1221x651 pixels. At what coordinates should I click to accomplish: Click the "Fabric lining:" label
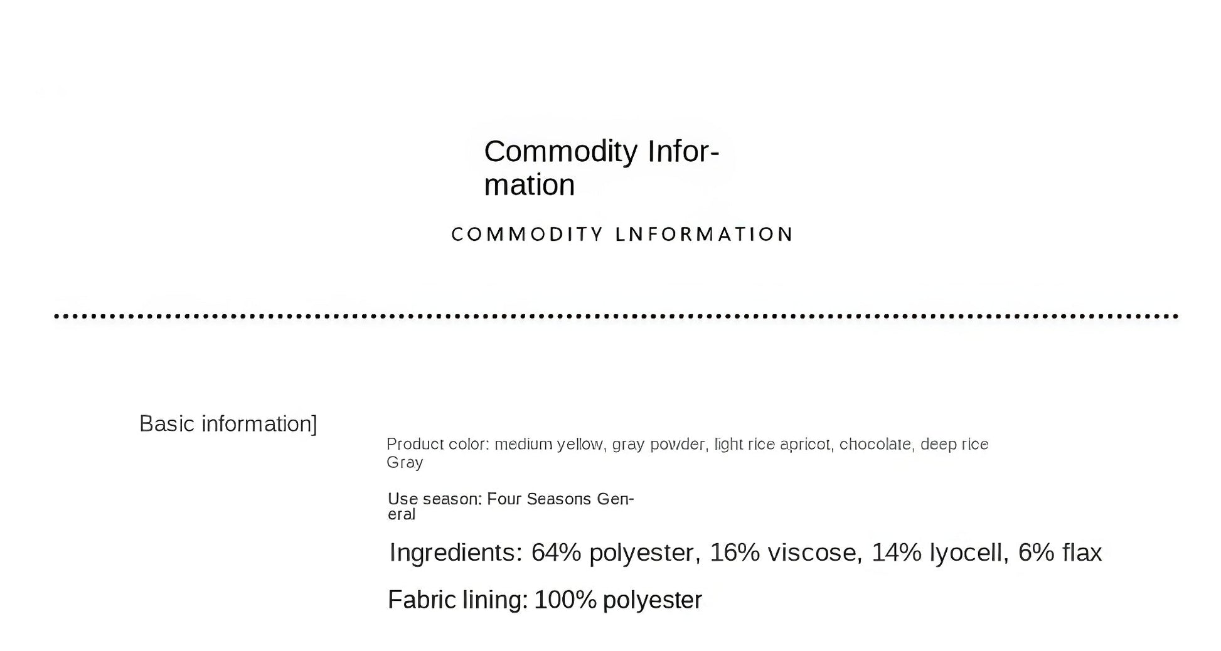tap(457, 600)
